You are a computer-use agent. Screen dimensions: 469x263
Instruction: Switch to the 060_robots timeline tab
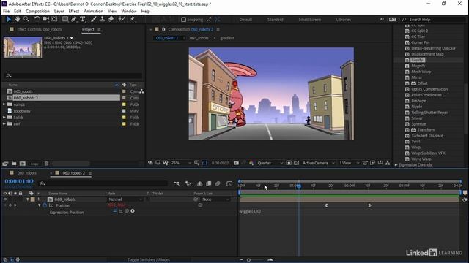point(27,173)
